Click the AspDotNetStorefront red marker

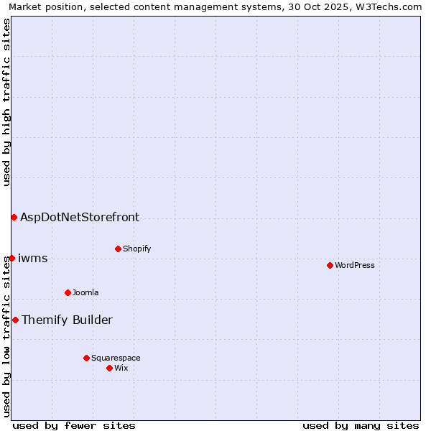click(14, 217)
